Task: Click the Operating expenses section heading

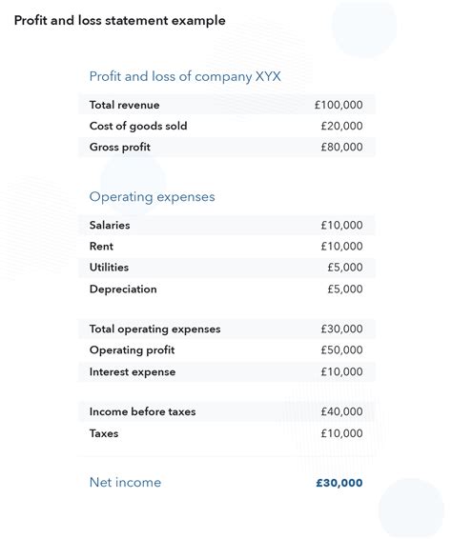Action: coord(152,197)
